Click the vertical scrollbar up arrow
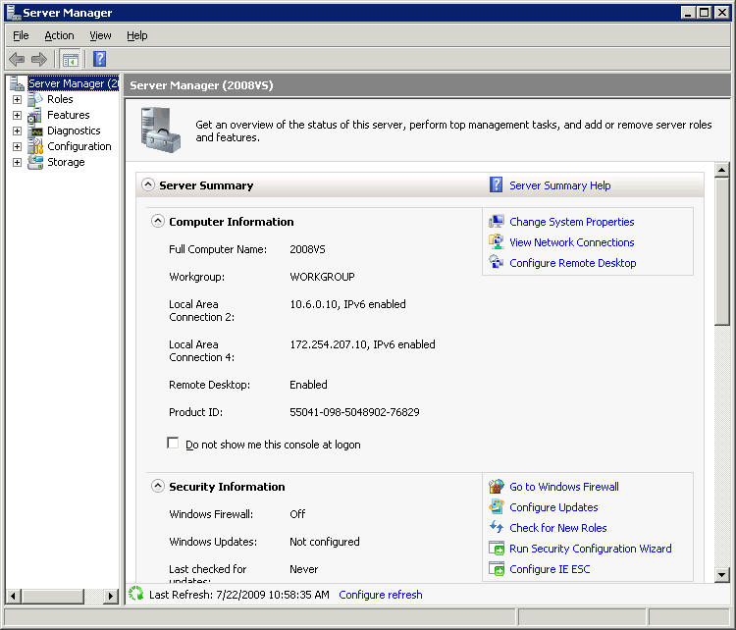Viewport: 736px width, 630px height. point(721,170)
